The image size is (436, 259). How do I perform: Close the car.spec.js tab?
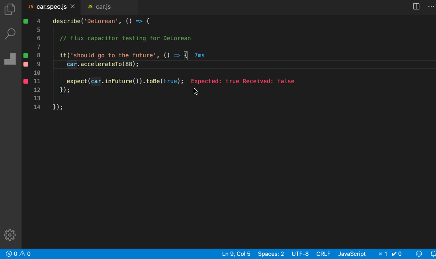click(72, 6)
